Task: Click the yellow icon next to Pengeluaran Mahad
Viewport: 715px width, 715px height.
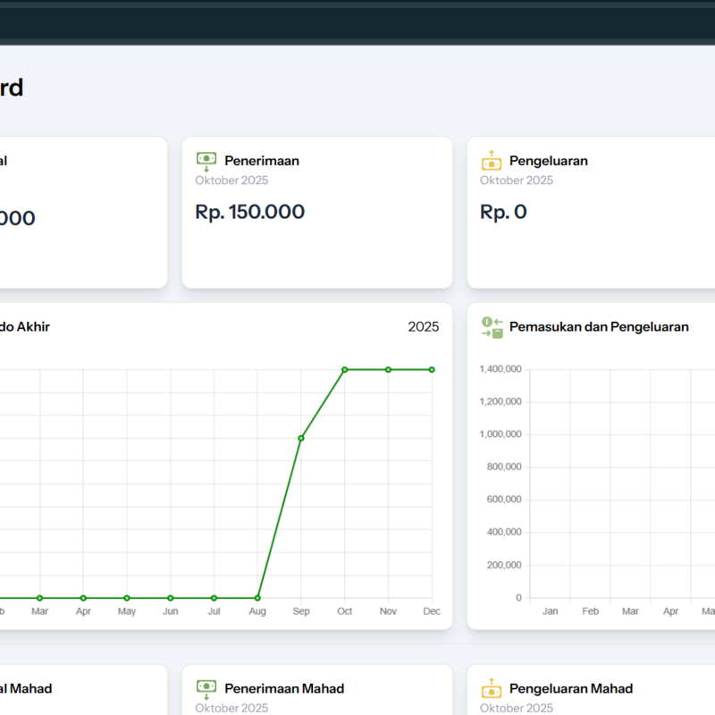Action: (x=491, y=689)
